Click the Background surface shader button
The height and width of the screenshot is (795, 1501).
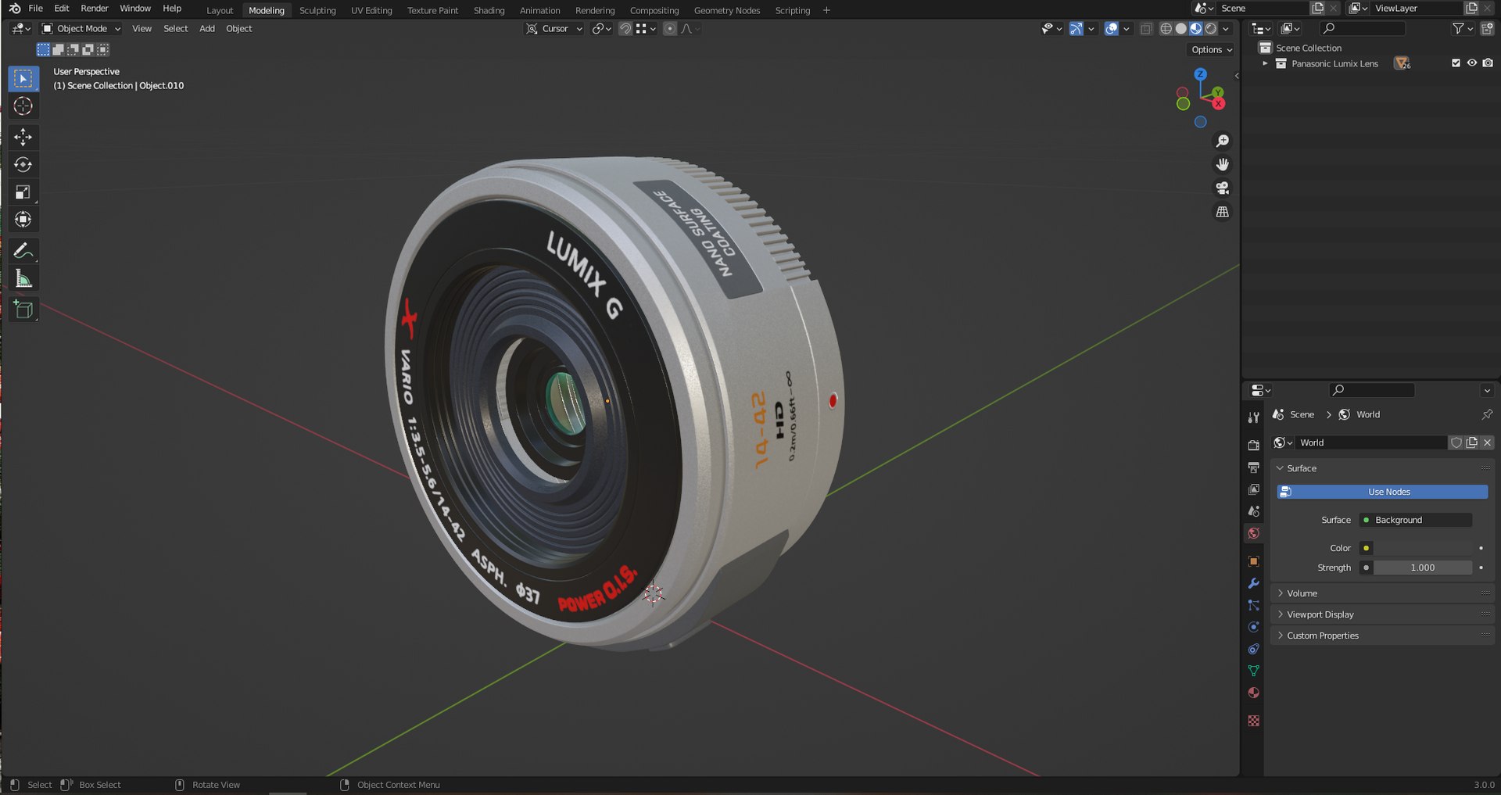(1416, 520)
